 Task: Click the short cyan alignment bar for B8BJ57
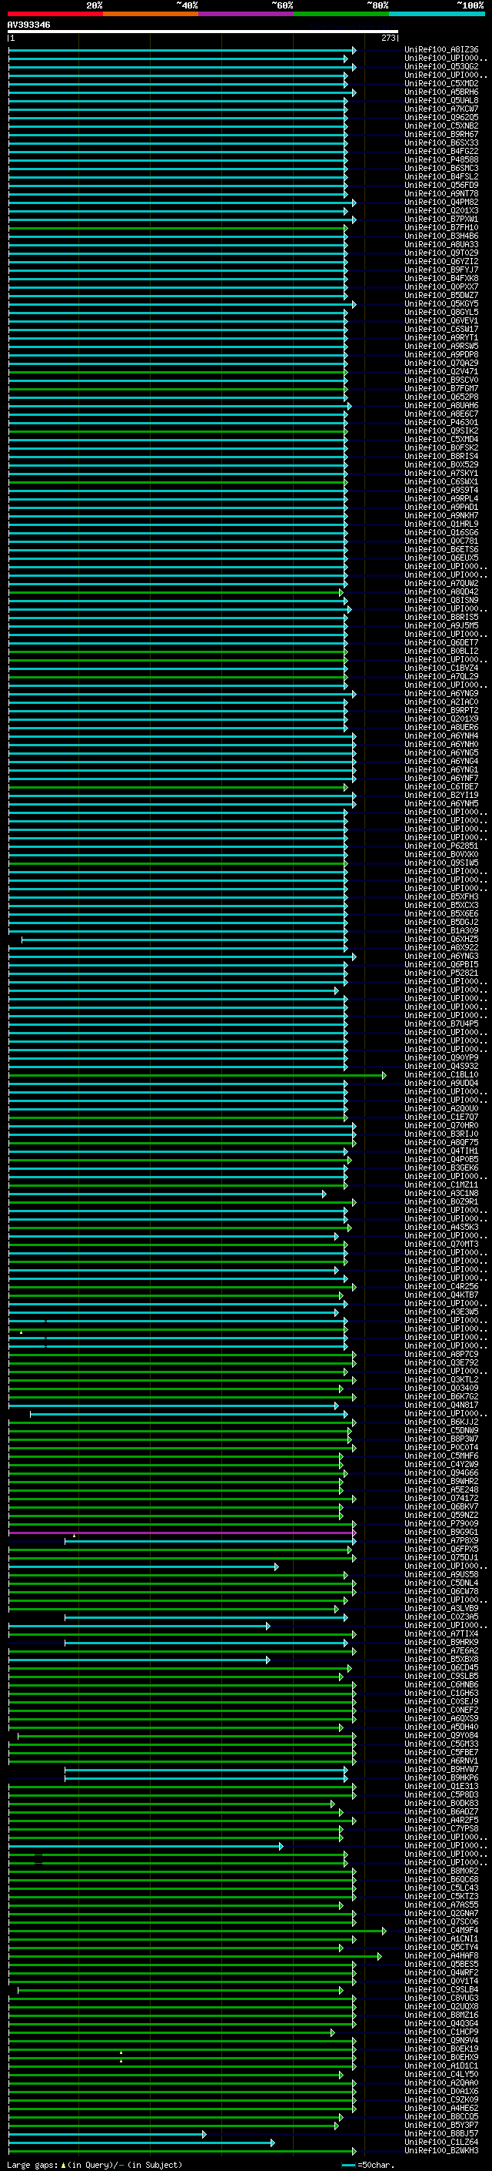coord(107,2135)
